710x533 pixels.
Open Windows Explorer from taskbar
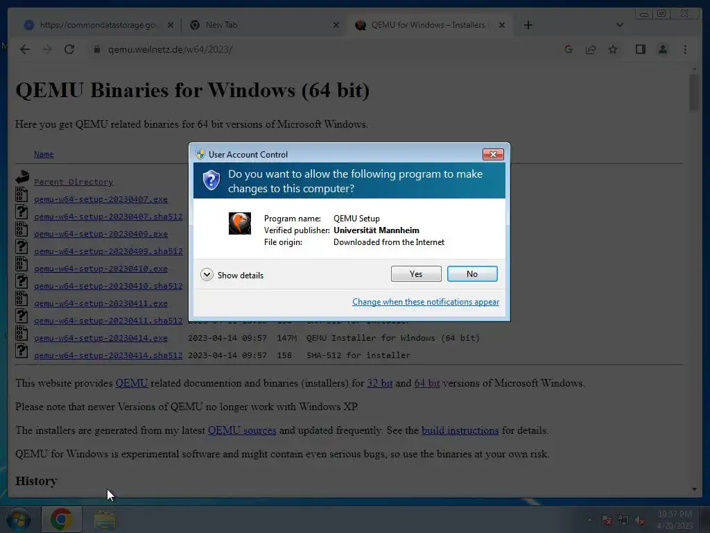coord(105,520)
